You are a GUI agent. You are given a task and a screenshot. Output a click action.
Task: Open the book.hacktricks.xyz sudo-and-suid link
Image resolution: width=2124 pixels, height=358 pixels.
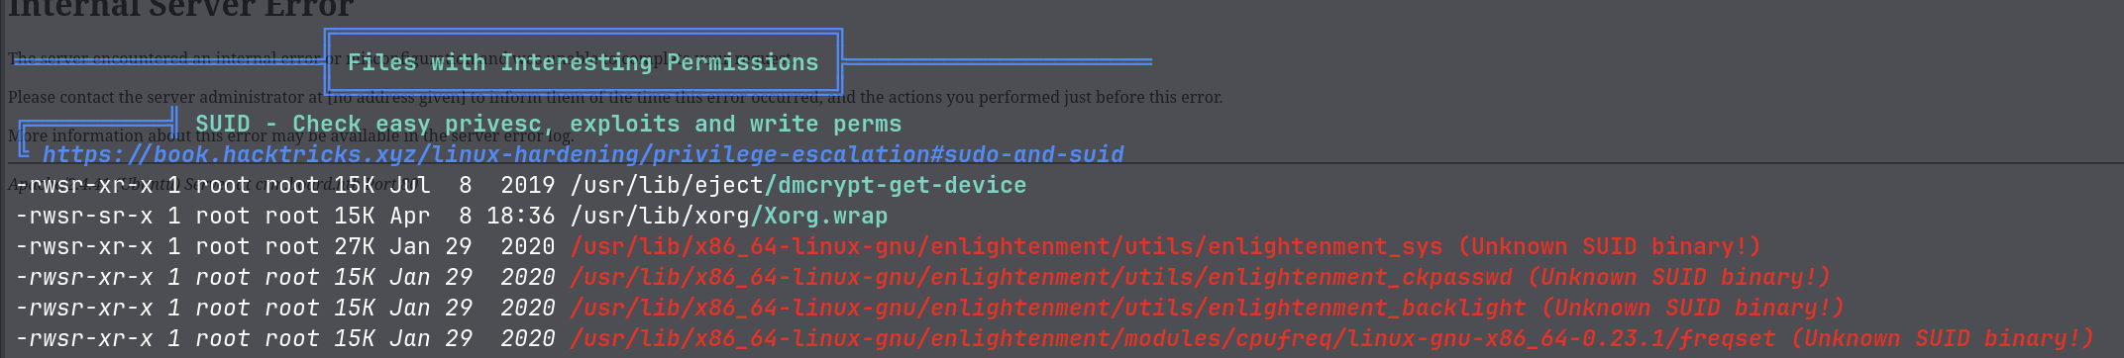coord(583,154)
